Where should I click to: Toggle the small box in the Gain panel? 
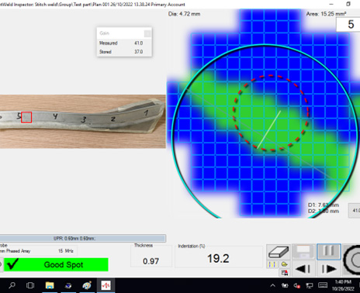point(147,33)
